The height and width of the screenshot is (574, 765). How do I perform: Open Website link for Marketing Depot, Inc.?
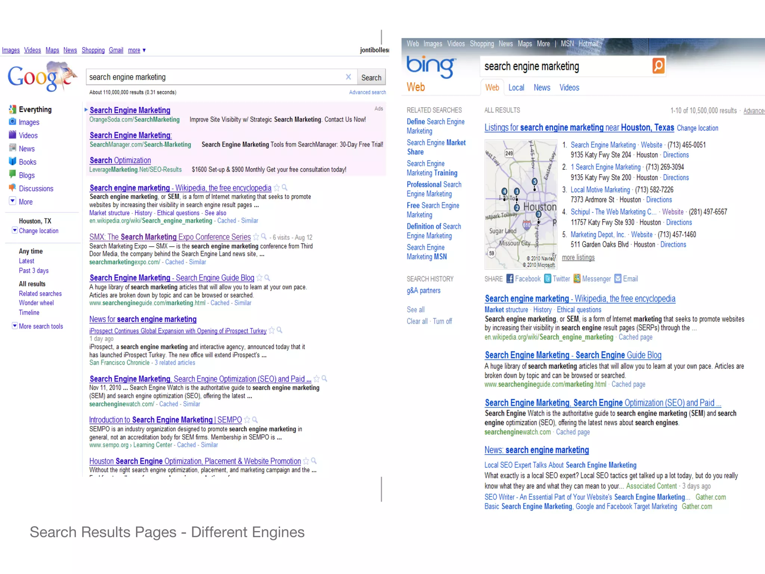click(x=642, y=235)
